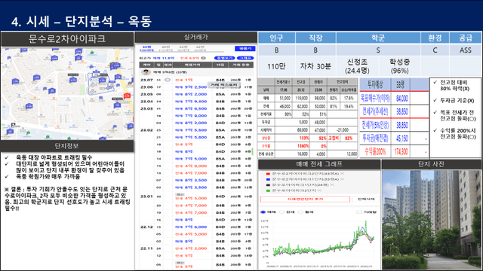
Task: Click the 그래프 pill button
Action: pyautogui.click(x=246, y=58)
